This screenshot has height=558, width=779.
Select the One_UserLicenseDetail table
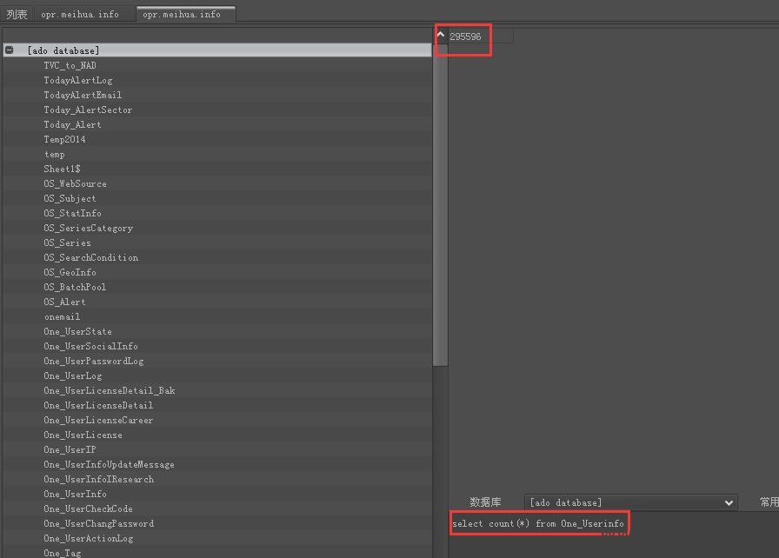[x=98, y=406]
